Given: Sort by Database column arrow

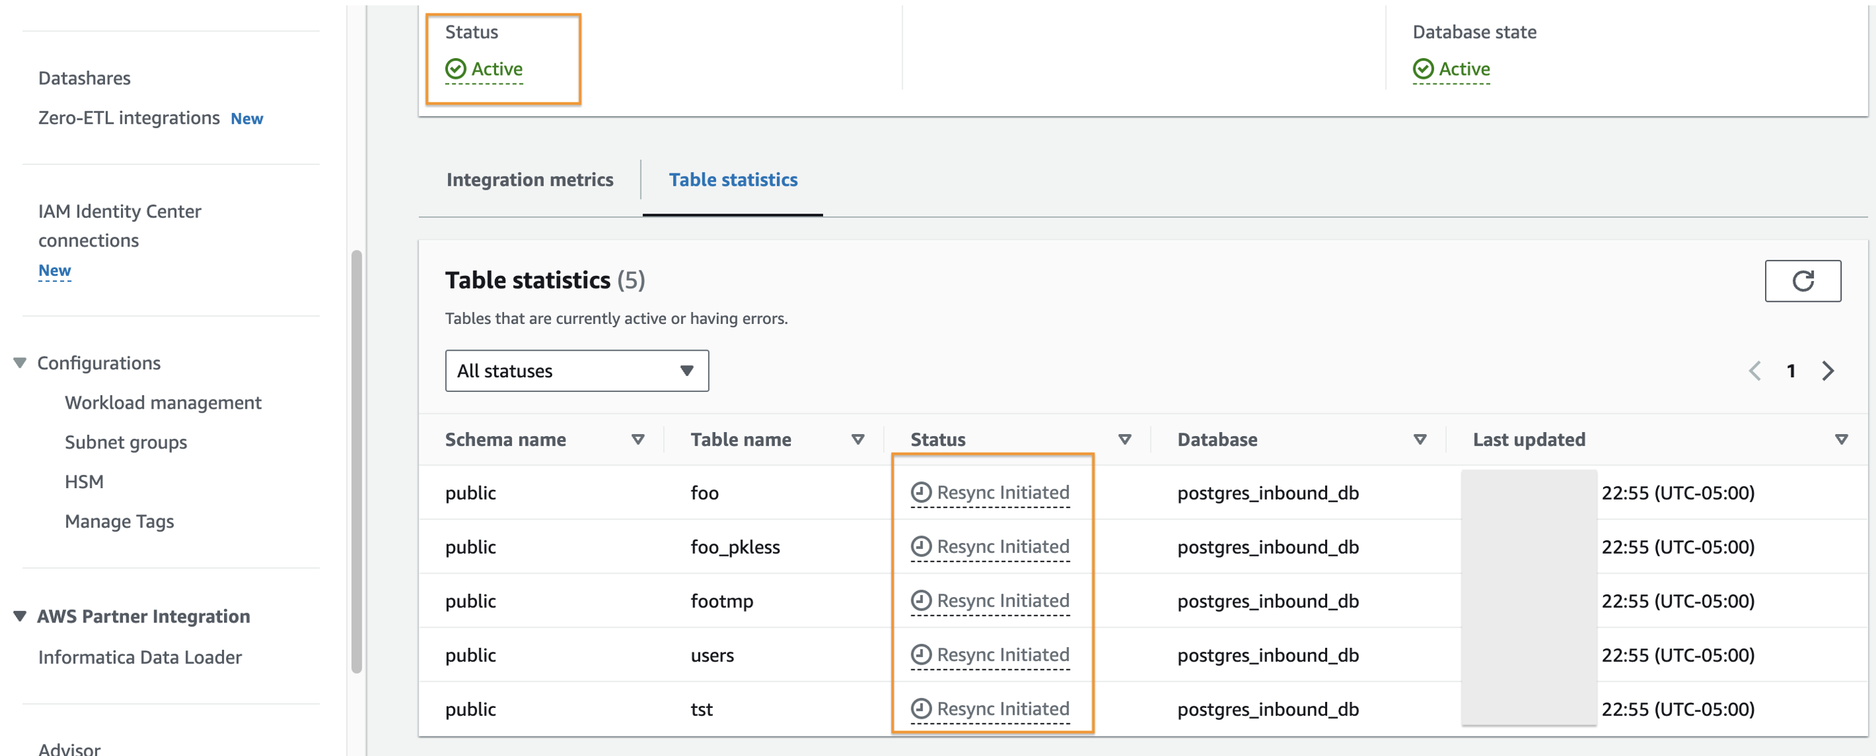Looking at the screenshot, I should [1419, 439].
